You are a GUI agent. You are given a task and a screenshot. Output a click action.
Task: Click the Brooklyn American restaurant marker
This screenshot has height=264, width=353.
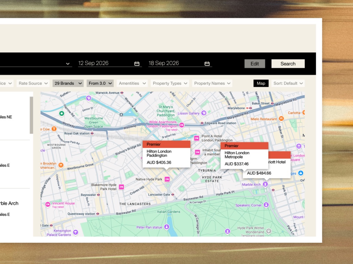(61, 165)
